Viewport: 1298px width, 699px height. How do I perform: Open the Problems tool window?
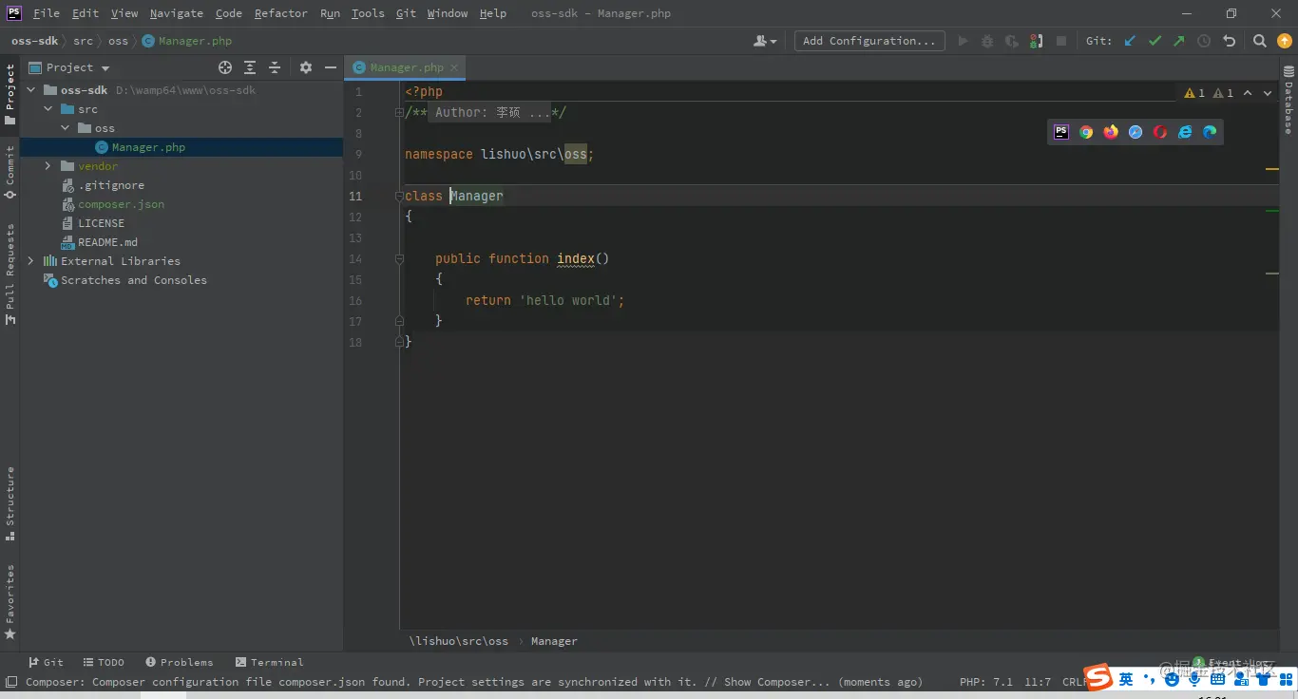[x=180, y=662]
